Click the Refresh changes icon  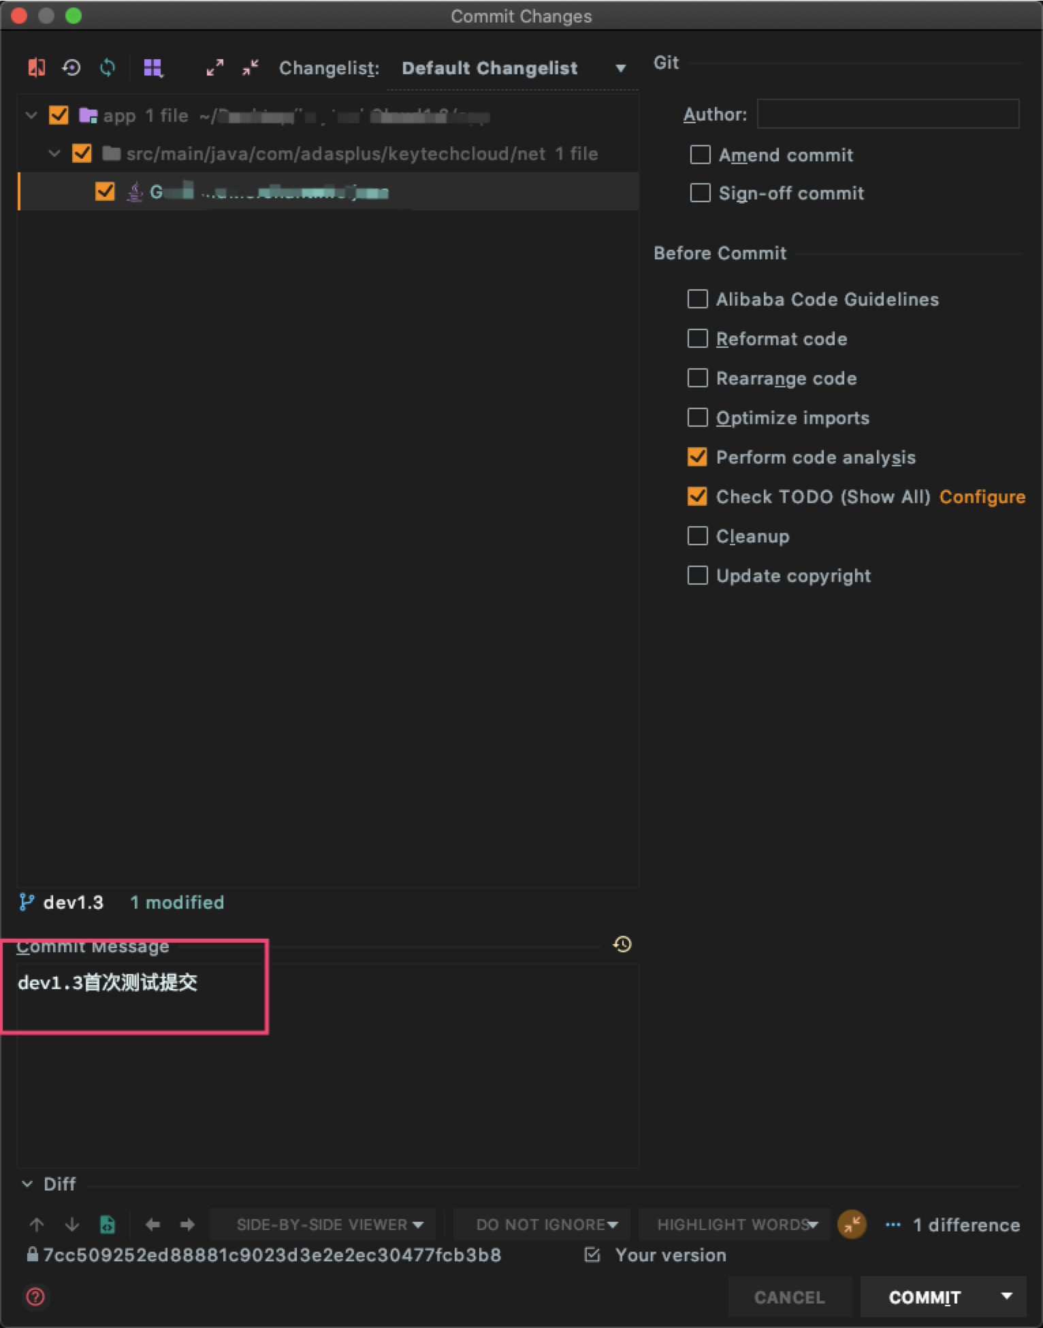pyautogui.click(x=108, y=67)
